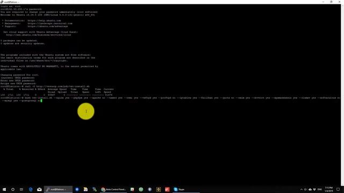Click the bash vst-install.sh command line
The height and width of the screenshot is (193, 344).
pyautogui.click(x=170, y=99)
